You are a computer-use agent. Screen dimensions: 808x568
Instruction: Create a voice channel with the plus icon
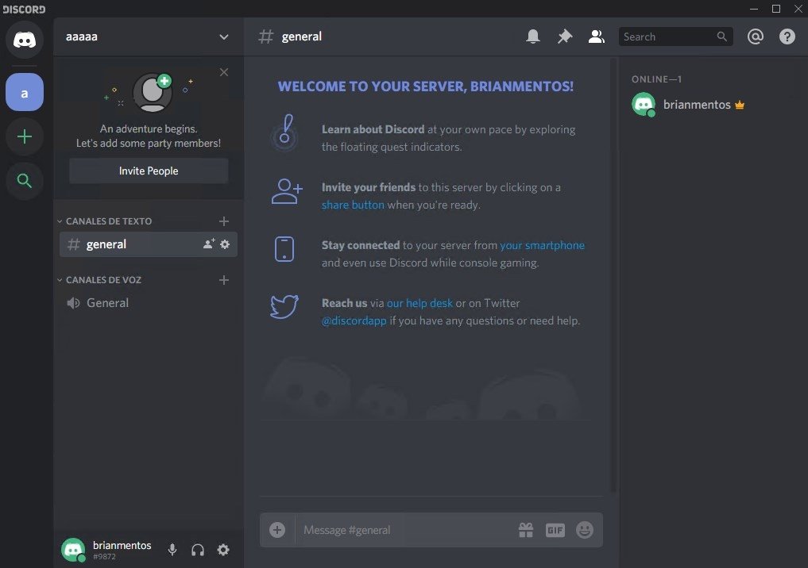223,280
